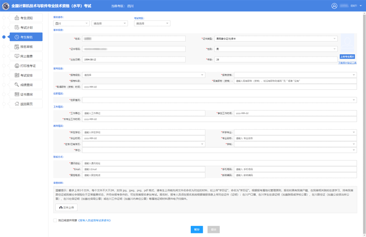366x237 pixels.
Task: Open the 下载照片验证工具 link
Action: point(347,63)
